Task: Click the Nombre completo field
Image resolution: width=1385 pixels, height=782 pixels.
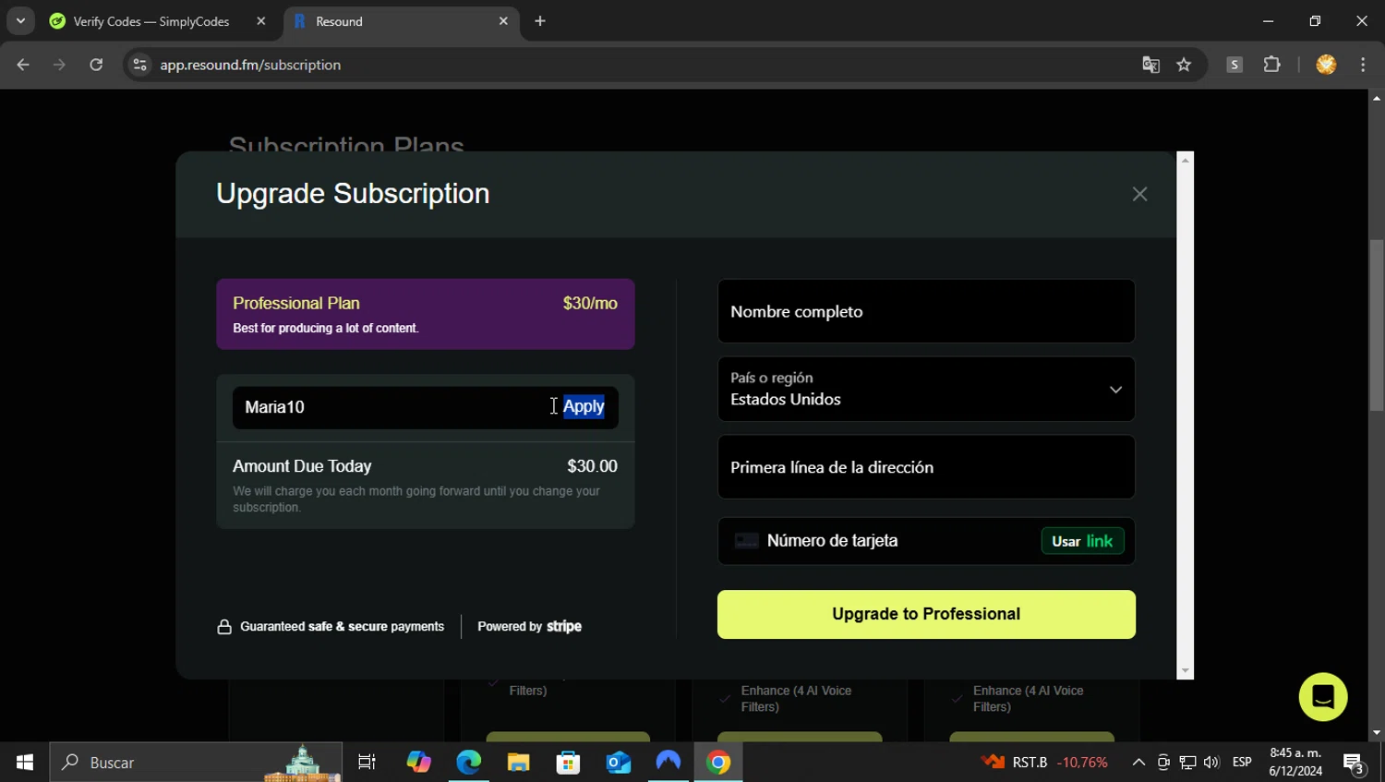Action: click(926, 311)
